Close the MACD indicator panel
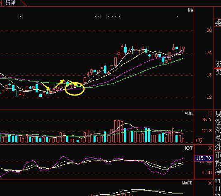The width and height of the screenshot is (221, 196). pyautogui.click(x=210, y=183)
